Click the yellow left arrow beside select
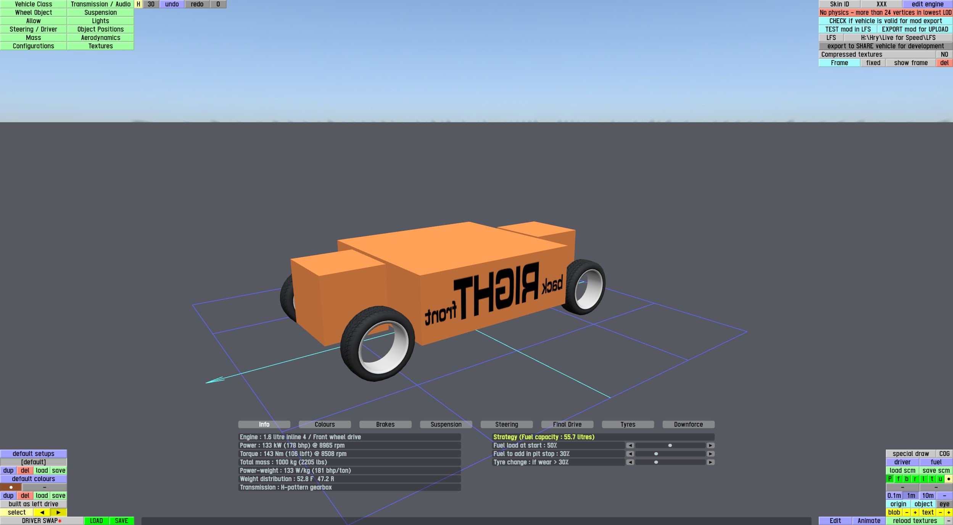This screenshot has width=953, height=525. pos(42,512)
